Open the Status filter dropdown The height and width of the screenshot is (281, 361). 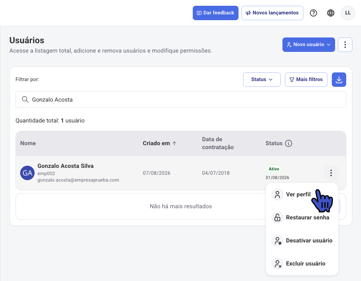[x=262, y=80]
